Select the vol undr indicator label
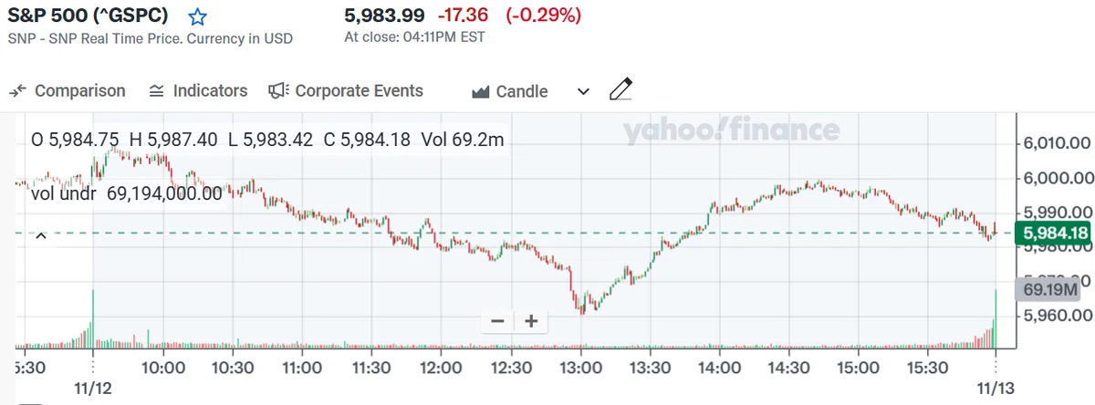This screenshot has width=1095, height=405. click(127, 193)
